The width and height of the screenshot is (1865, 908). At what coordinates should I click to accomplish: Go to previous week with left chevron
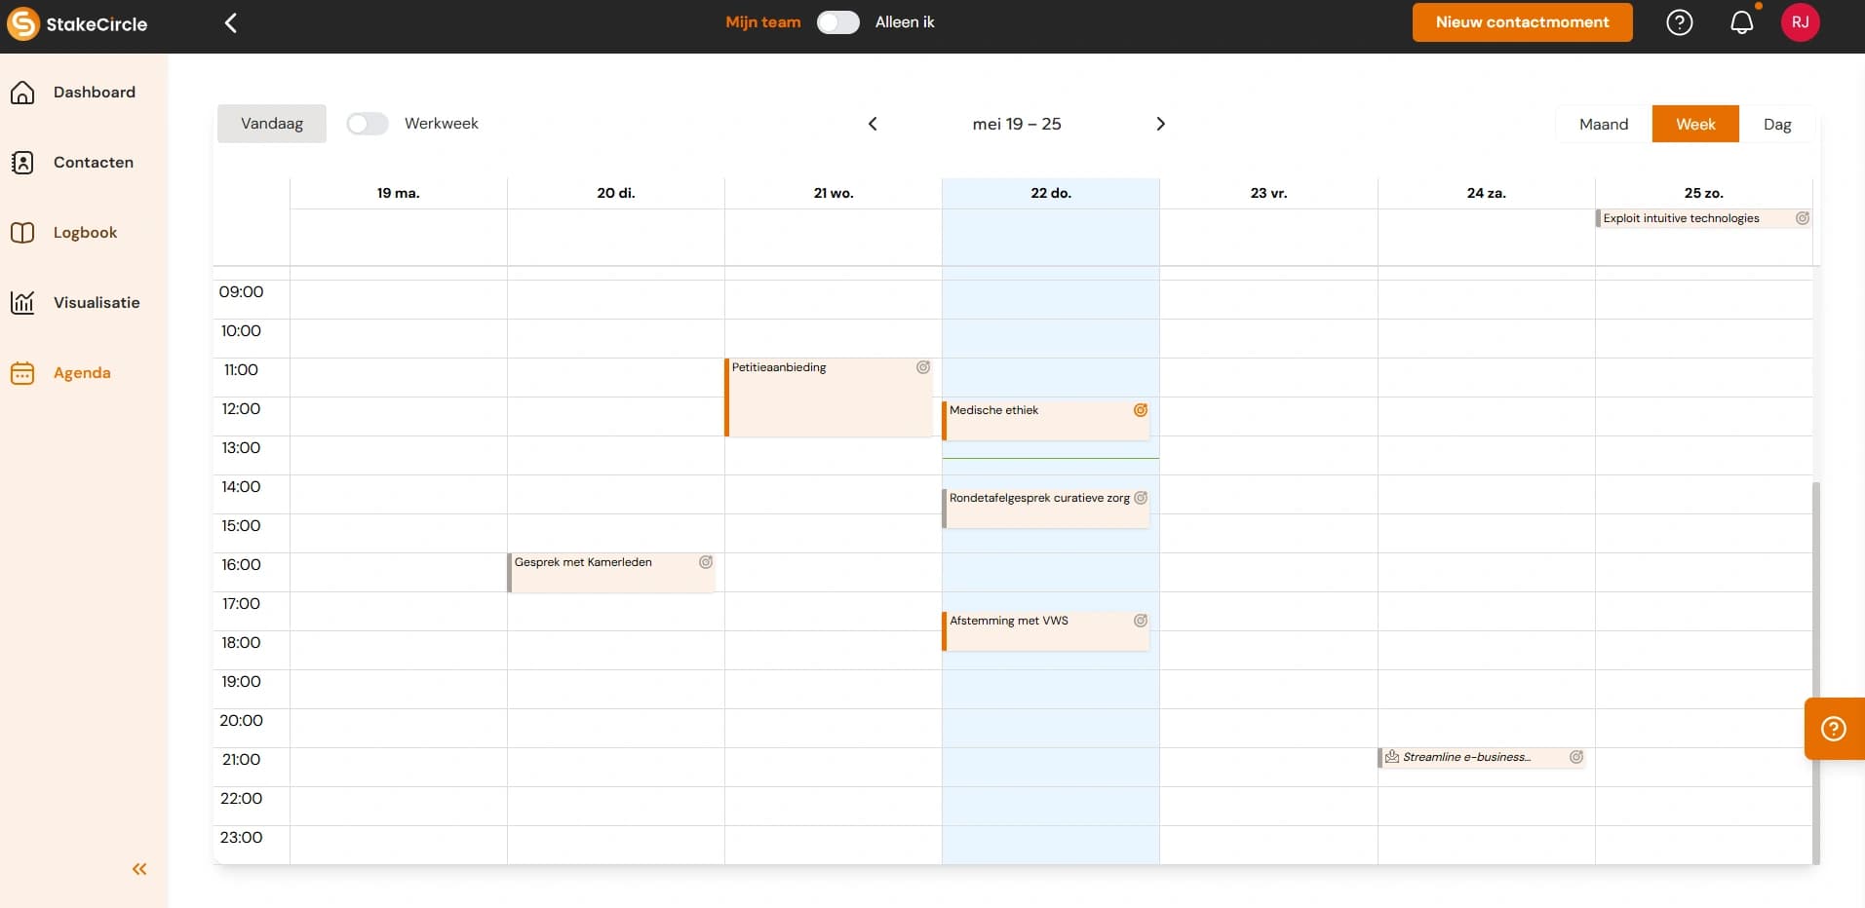873,124
